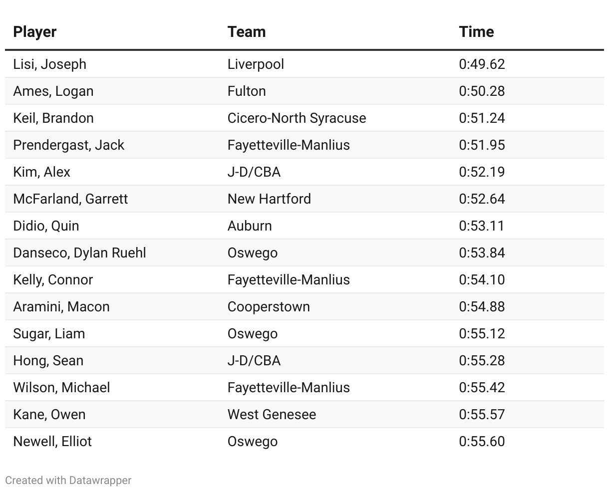Screen dimensions: 609x492
Task: Select the Ames, Logan row name
Action: coord(53,91)
